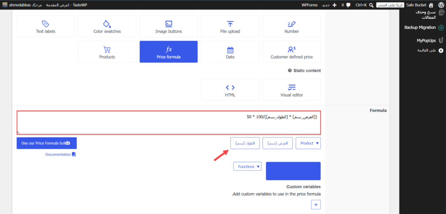The image size is (446, 214).
Task: Select the Products field type
Action: pyautogui.click(x=107, y=52)
